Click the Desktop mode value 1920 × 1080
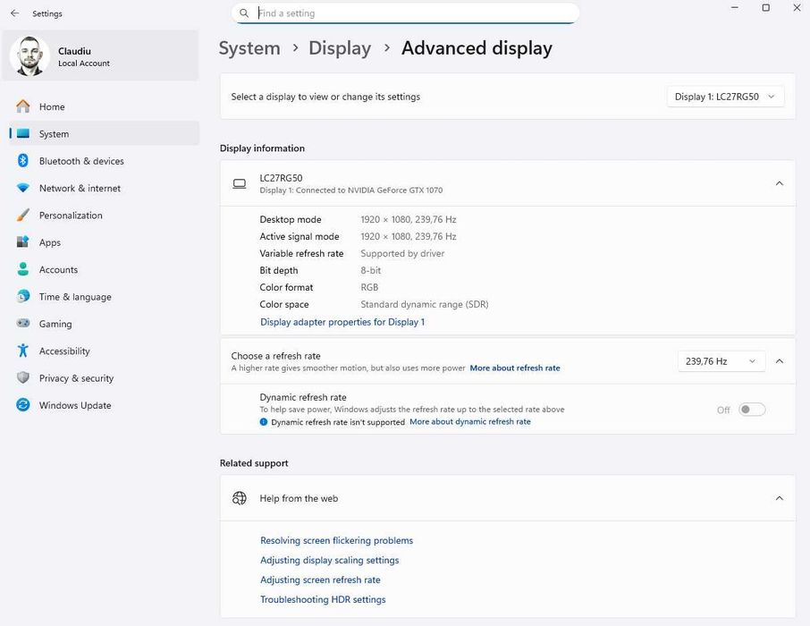Viewport: 810px width, 626px height. tap(408, 219)
